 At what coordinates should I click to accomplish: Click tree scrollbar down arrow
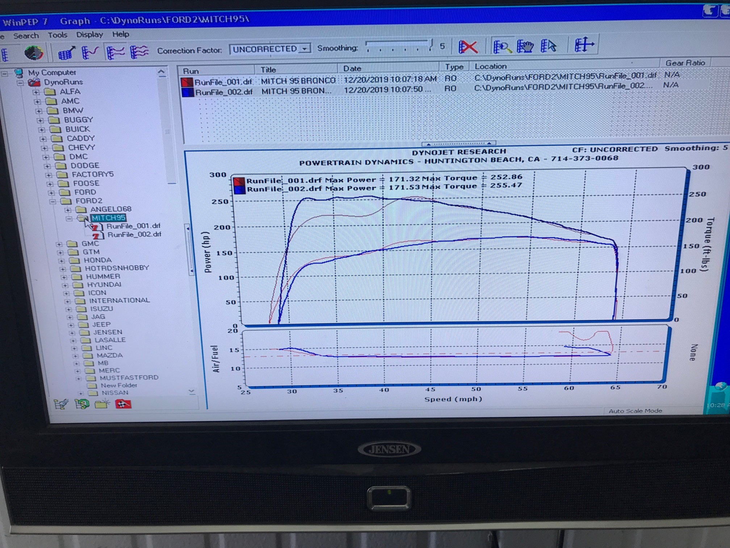click(192, 391)
